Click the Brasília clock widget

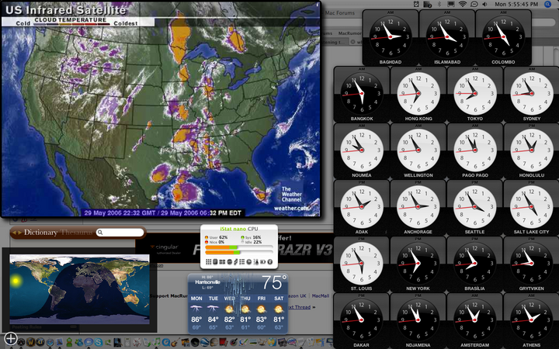pyautogui.click(x=475, y=264)
